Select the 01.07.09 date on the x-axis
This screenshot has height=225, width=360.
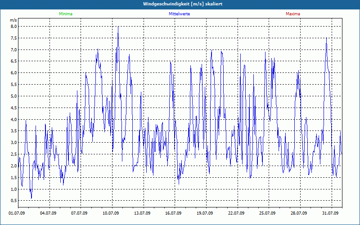point(17,213)
